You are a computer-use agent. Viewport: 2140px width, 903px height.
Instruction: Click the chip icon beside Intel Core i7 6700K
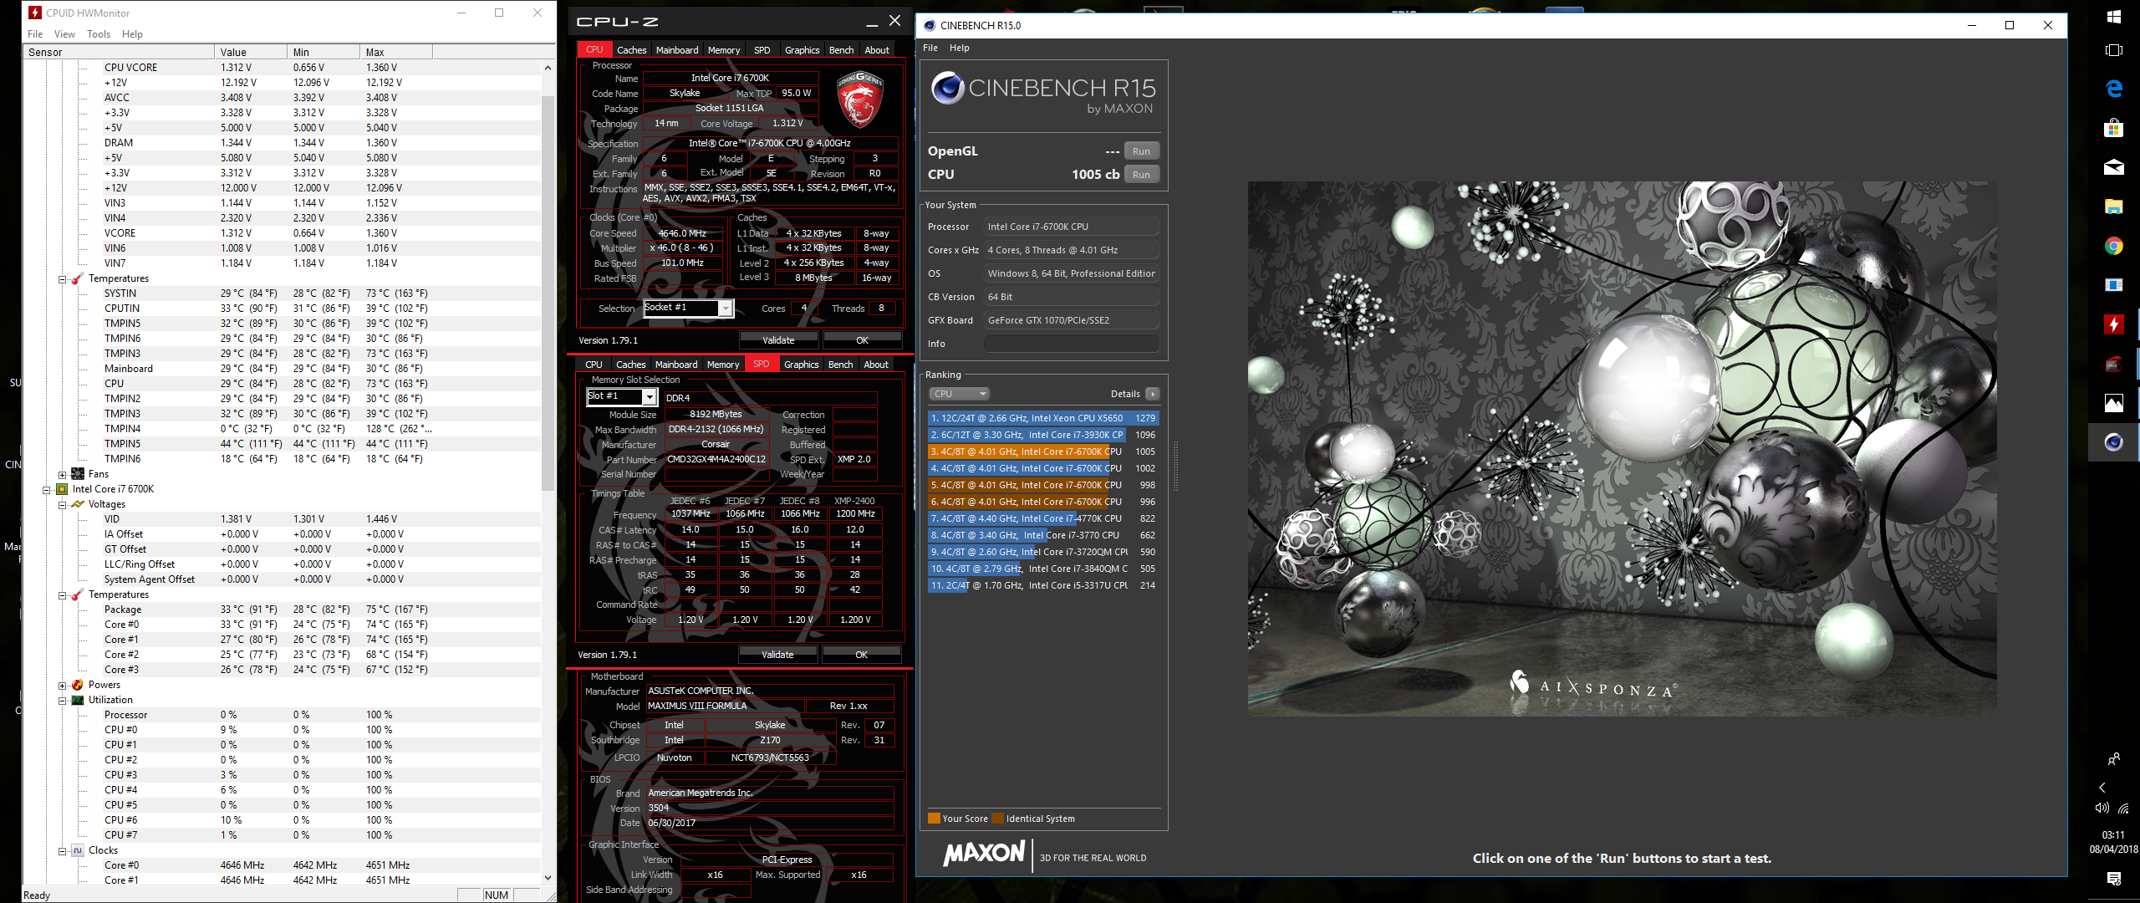pos(62,489)
